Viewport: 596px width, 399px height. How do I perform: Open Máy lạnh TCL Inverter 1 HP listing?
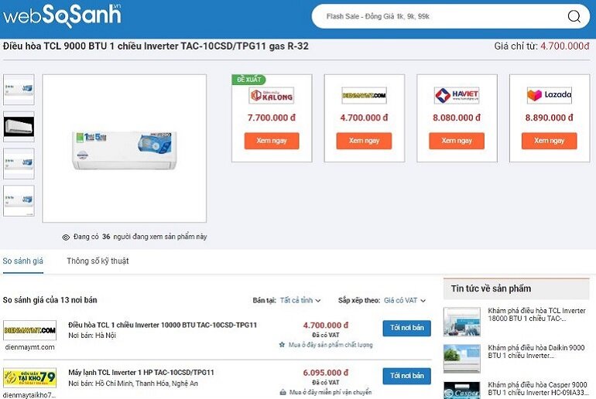[x=141, y=373]
